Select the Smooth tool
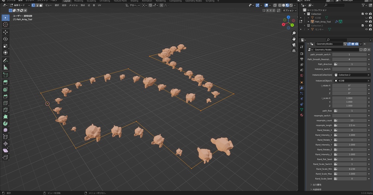The width and height of the screenshot is (373, 195). [5, 130]
